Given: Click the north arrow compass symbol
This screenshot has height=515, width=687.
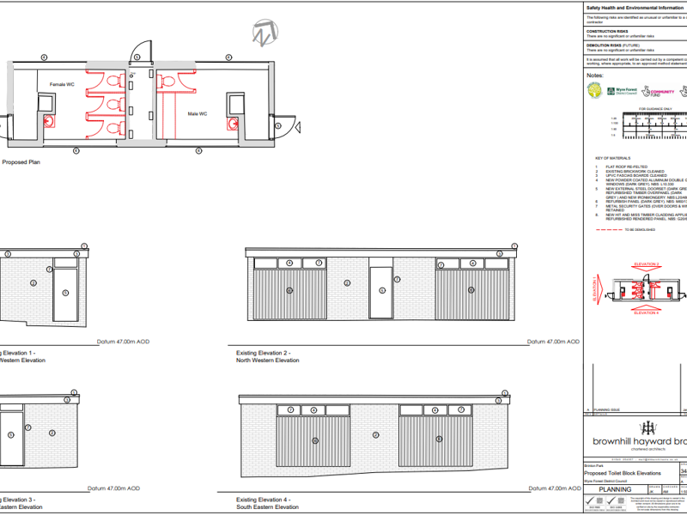Looking at the screenshot, I should pos(262,34).
